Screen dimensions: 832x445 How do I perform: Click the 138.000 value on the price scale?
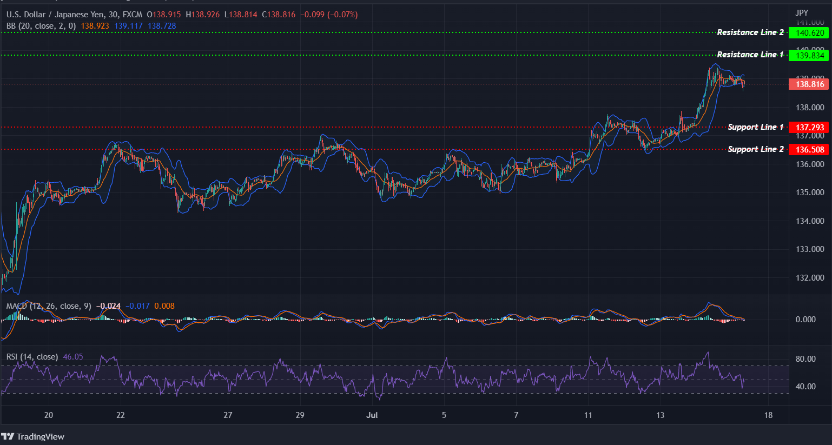coord(810,107)
